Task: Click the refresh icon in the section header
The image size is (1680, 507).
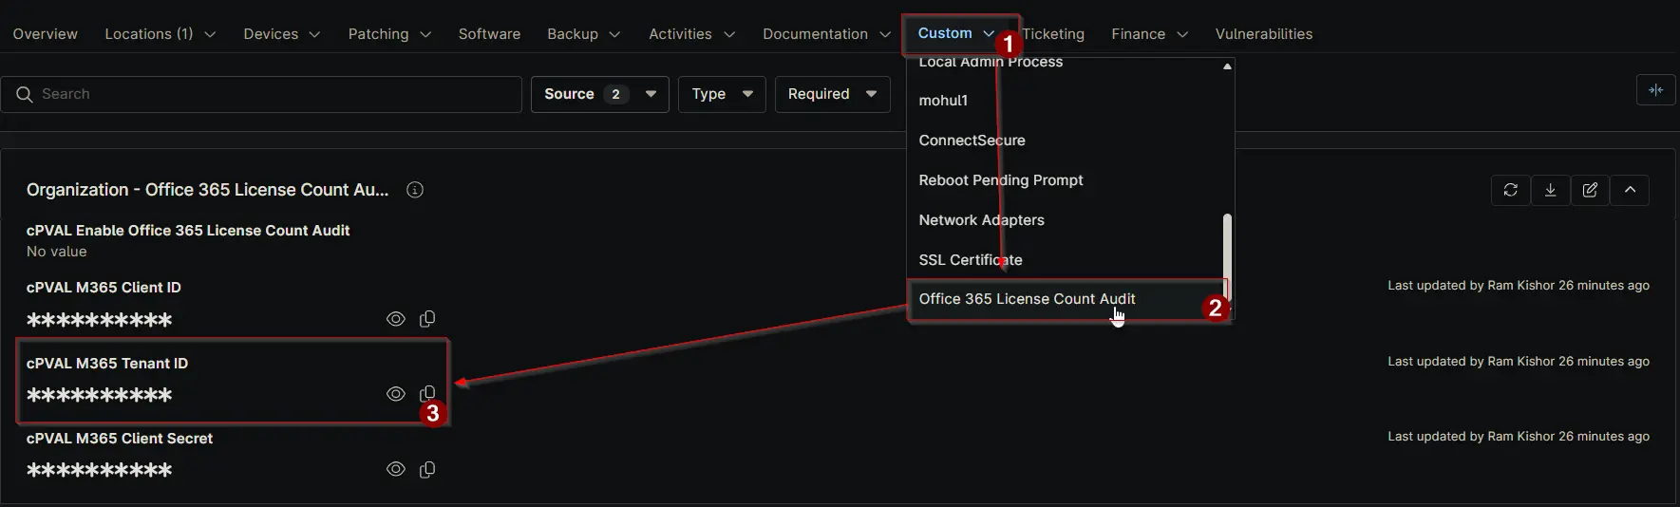Action: click(1510, 190)
